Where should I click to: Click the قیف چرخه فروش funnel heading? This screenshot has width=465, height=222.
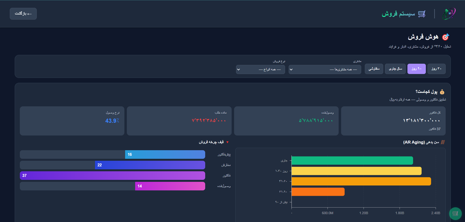pyautogui.click(x=211, y=142)
